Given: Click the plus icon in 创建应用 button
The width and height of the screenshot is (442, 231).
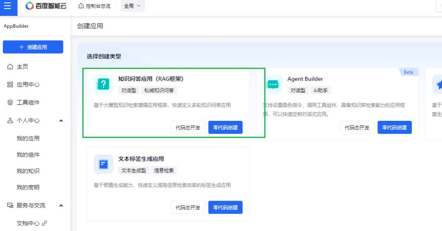Looking at the screenshot, I should (21, 47).
